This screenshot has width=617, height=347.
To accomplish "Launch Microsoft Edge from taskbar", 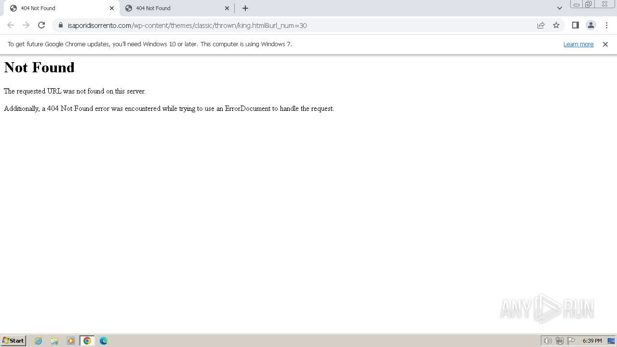I will point(104,341).
